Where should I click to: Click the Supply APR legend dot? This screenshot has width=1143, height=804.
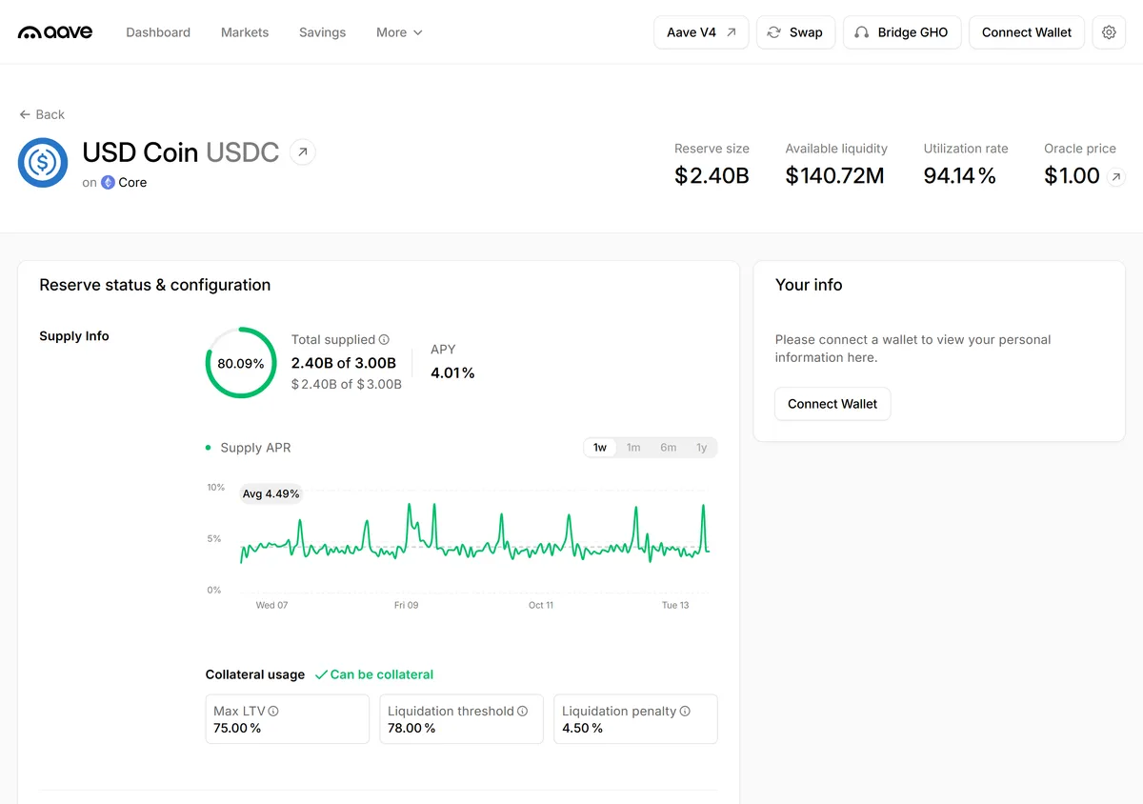pyautogui.click(x=209, y=448)
